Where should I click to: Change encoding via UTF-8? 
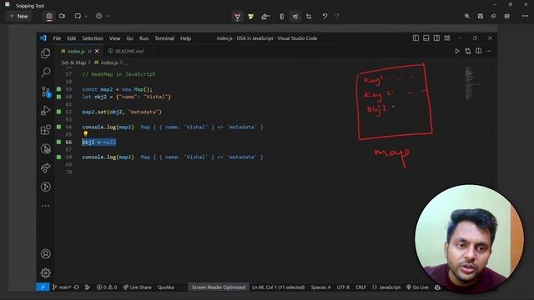(x=343, y=287)
